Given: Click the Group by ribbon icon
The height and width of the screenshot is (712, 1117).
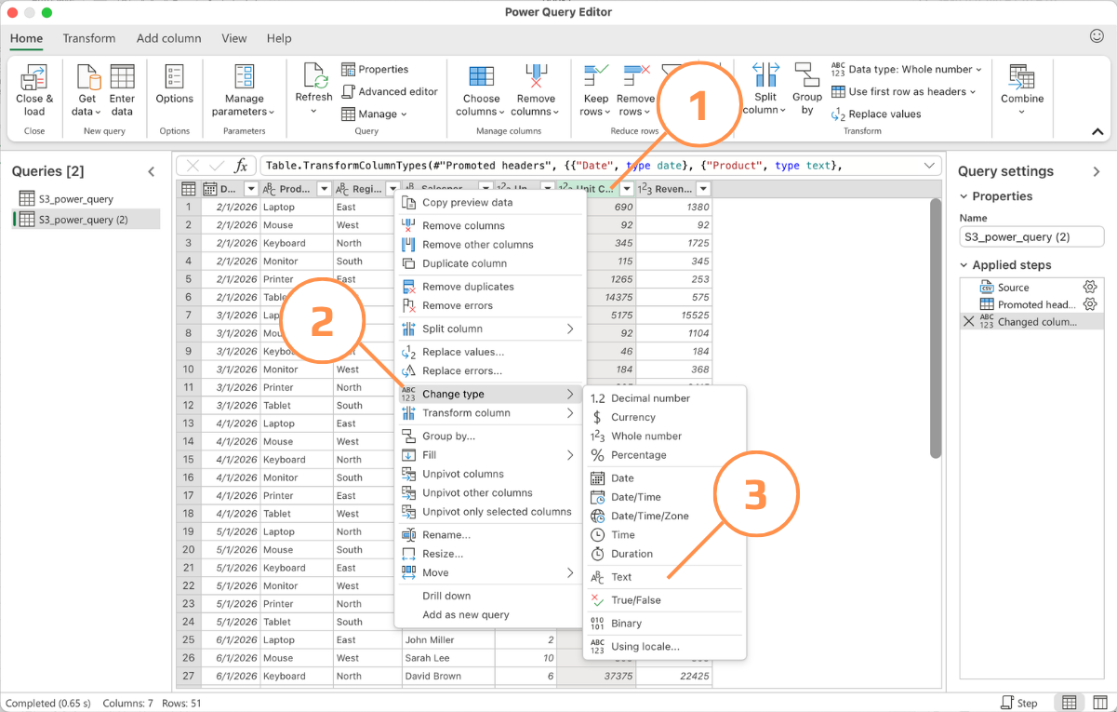Looking at the screenshot, I should 806,75.
